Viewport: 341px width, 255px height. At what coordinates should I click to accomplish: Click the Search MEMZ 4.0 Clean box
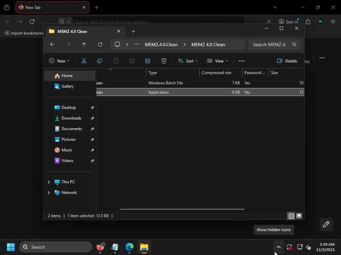click(269, 44)
